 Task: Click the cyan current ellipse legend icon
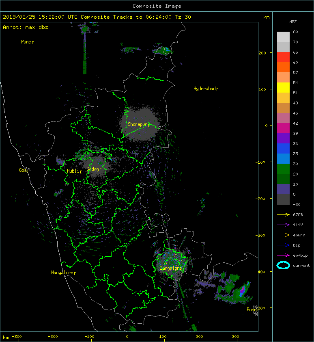click(x=283, y=265)
